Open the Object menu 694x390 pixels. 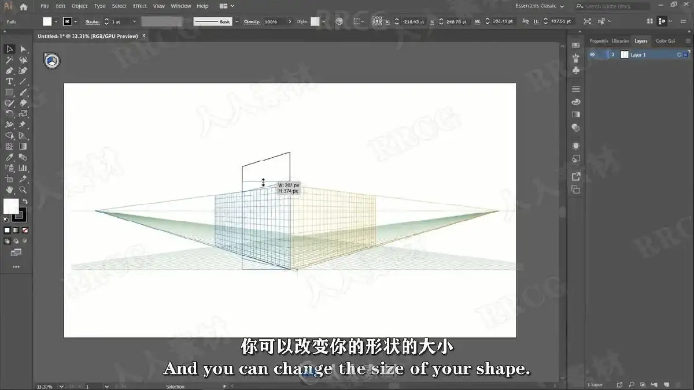(79, 6)
